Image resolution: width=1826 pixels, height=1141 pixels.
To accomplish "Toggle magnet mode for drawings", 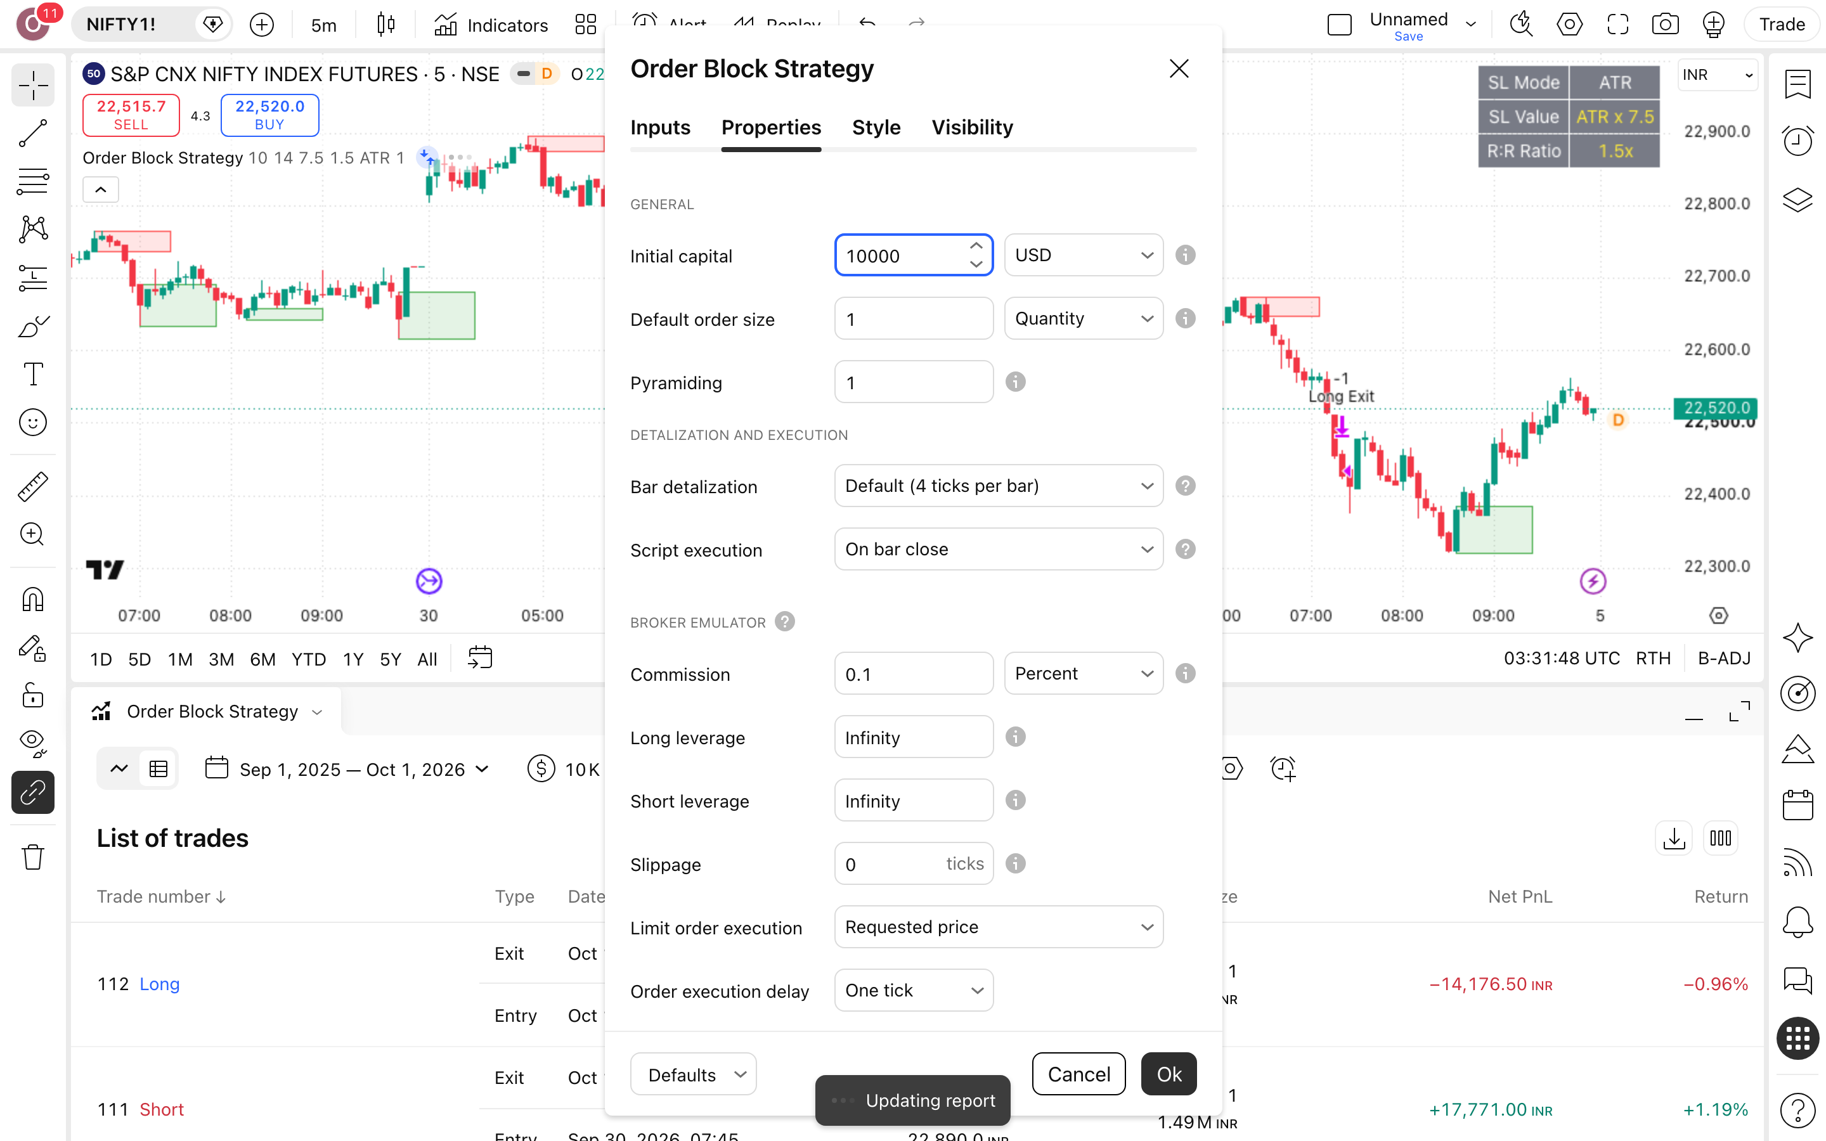I will point(32,600).
